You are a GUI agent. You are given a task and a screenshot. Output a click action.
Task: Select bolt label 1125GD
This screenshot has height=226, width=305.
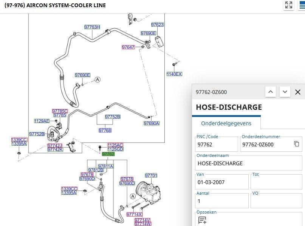point(115,149)
